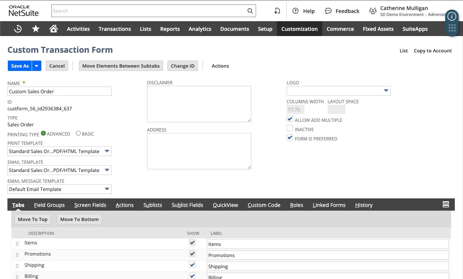Switch to the QuickView subtab
This screenshot has height=279, width=463.
pyautogui.click(x=225, y=205)
